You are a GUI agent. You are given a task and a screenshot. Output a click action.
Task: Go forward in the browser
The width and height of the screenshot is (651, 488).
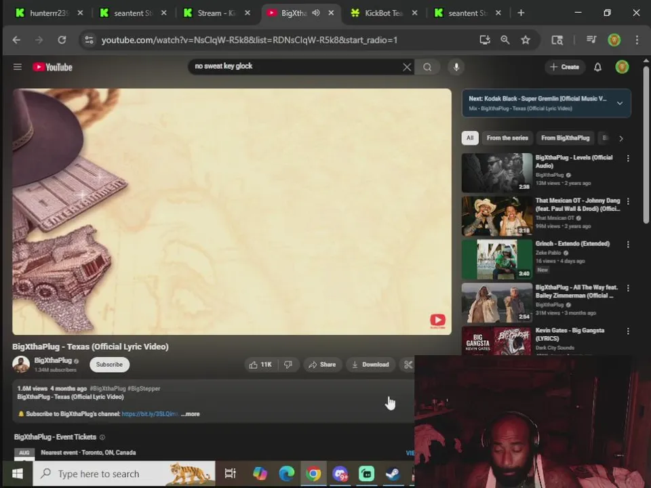(39, 40)
